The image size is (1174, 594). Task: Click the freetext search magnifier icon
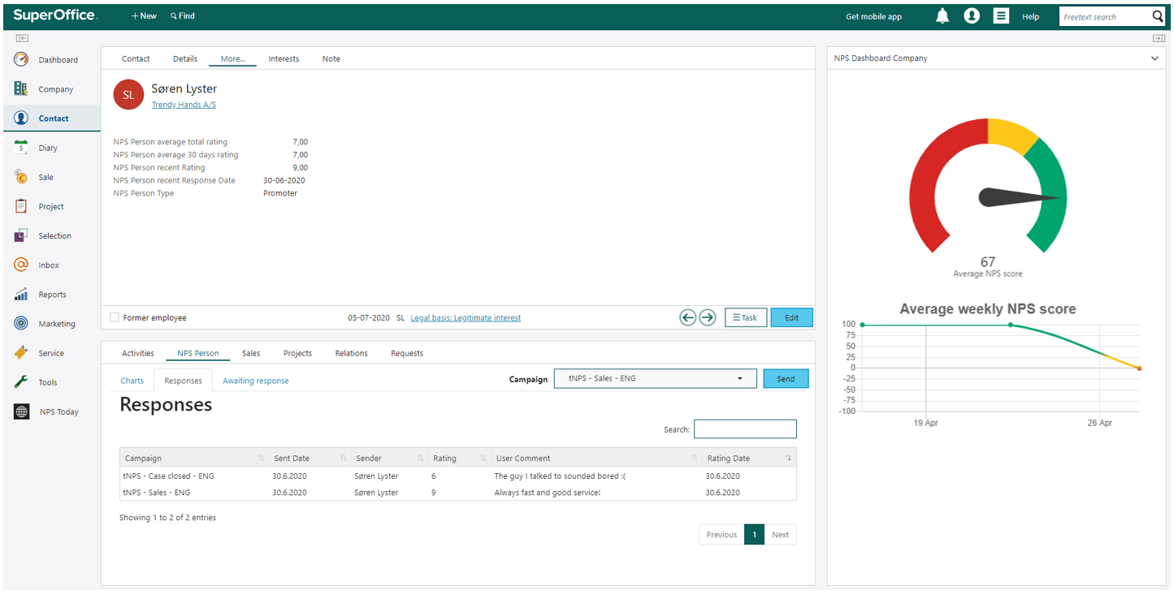(x=1158, y=16)
